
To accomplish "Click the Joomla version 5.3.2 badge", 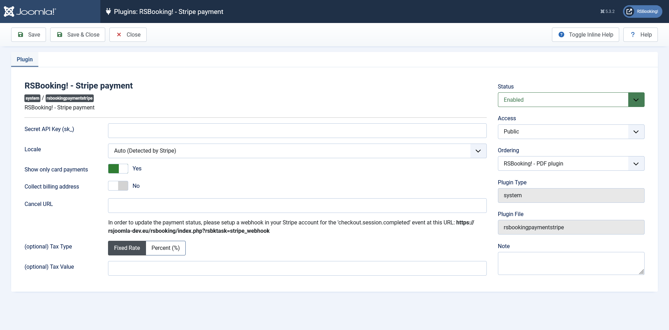I will click(607, 11).
